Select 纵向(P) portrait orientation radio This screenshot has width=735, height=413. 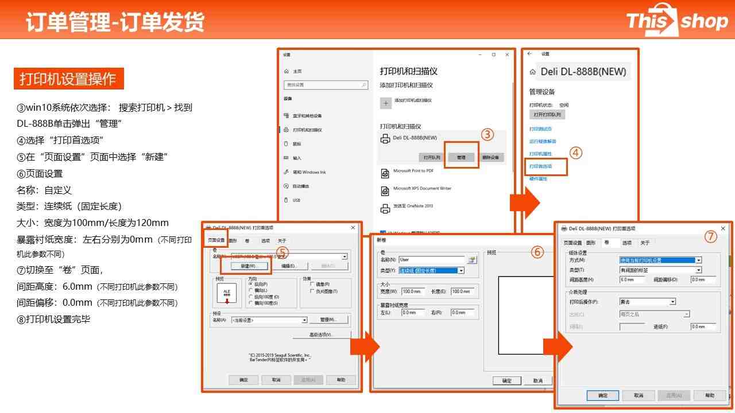[x=250, y=284]
